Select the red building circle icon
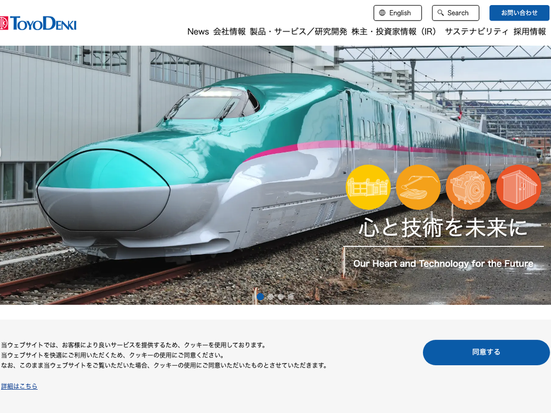Screen dimensions: 551x413 519,187
